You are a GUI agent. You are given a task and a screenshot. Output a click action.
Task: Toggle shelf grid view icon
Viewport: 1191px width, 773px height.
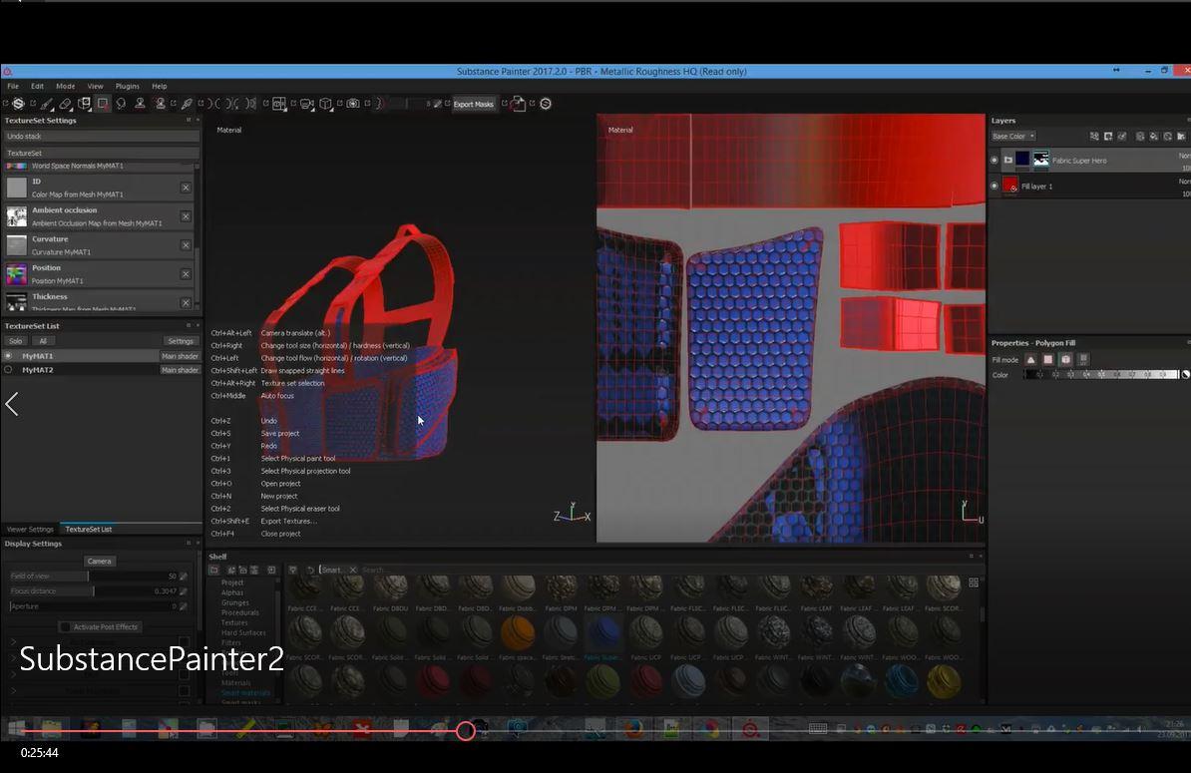click(x=974, y=583)
